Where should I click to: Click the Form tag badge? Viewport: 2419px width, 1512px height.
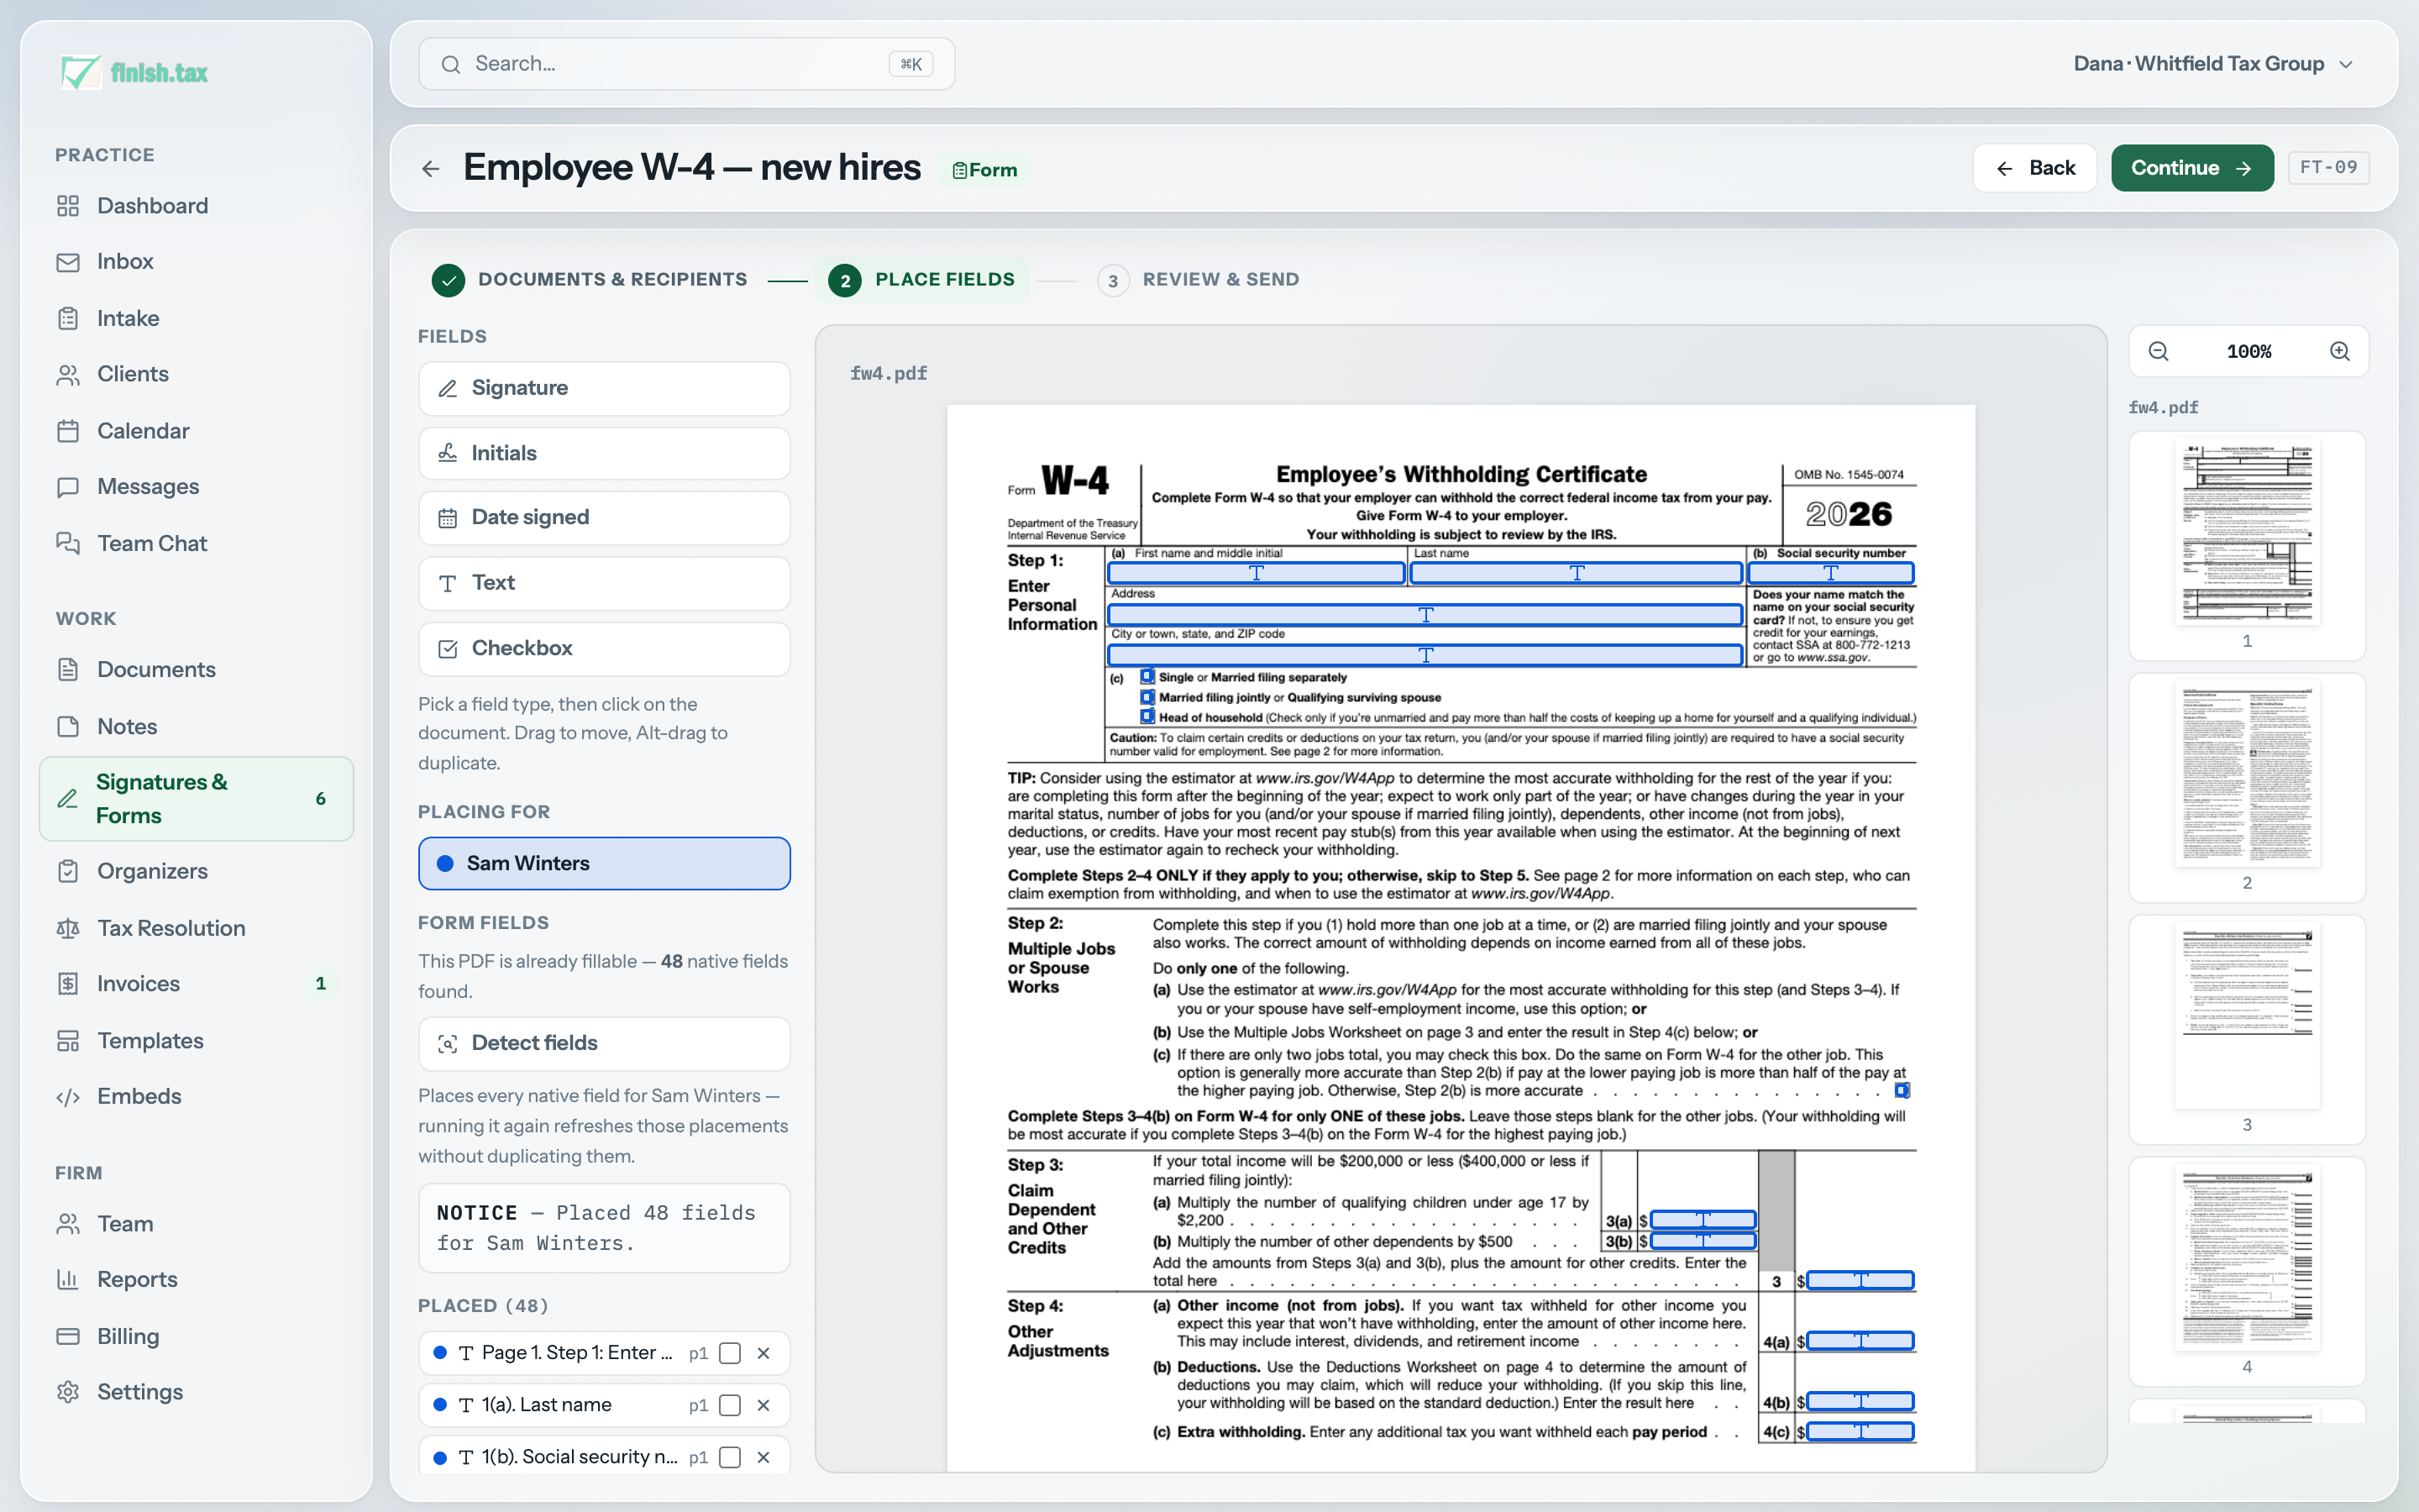click(984, 170)
